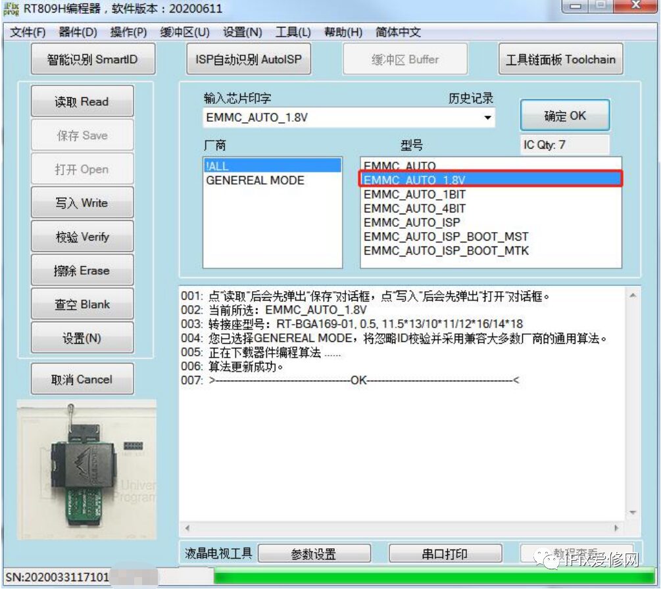Select EMMC_AUTO_ISP_BOOT_MST model entry
This screenshot has width=661, height=589.
(491, 237)
